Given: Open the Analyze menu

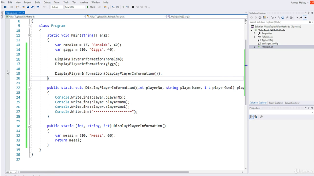Looking at the screenshot, I should click(84, 3).
